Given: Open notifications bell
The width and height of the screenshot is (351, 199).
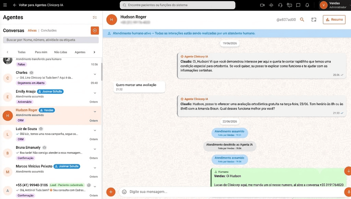Looking at the screenshot, I should pos(307,5).
